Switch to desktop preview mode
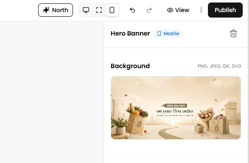Image resolution: width=249 pixels, height=163 pixels. click(x=86, y=10)
